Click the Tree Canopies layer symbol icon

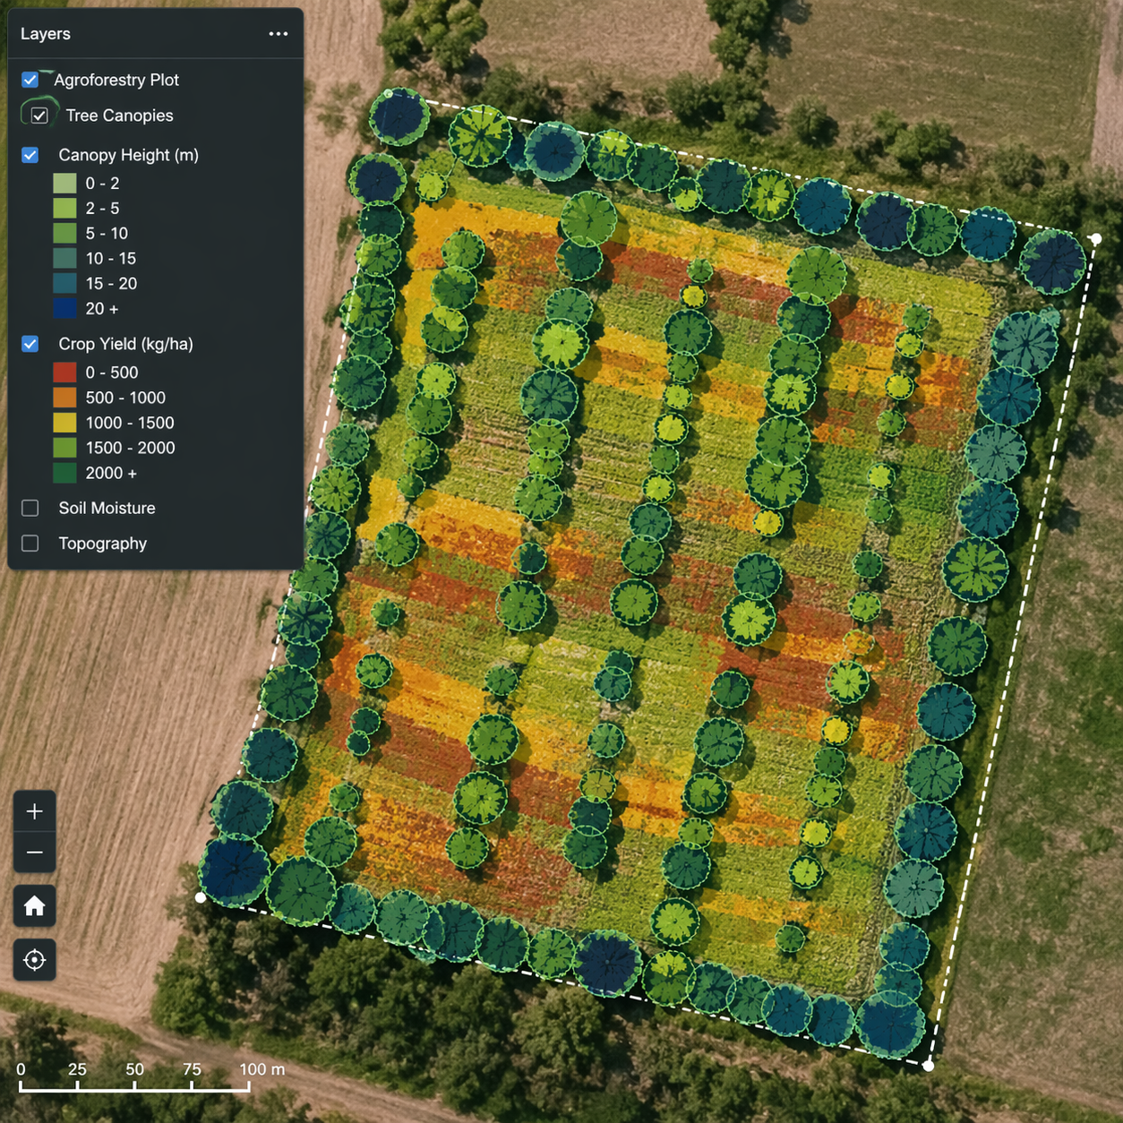[39, 112]
